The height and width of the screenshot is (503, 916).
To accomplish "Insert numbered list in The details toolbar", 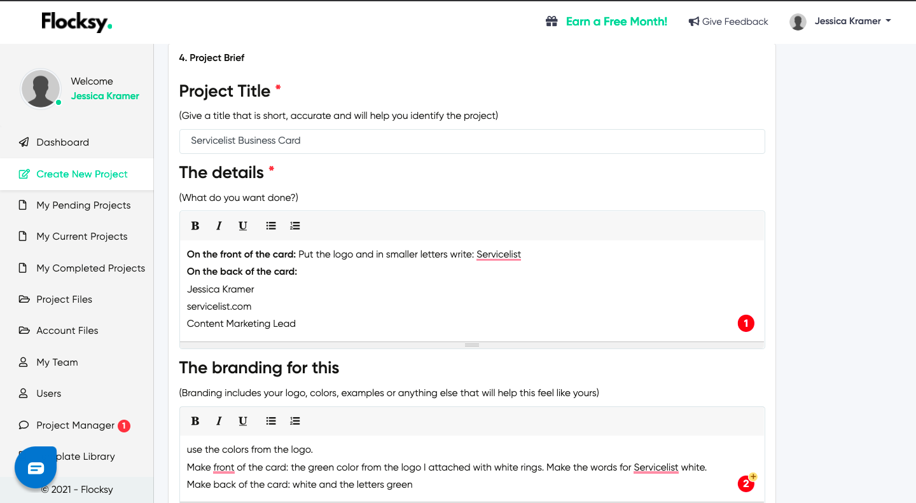I will tap(295, 226).
